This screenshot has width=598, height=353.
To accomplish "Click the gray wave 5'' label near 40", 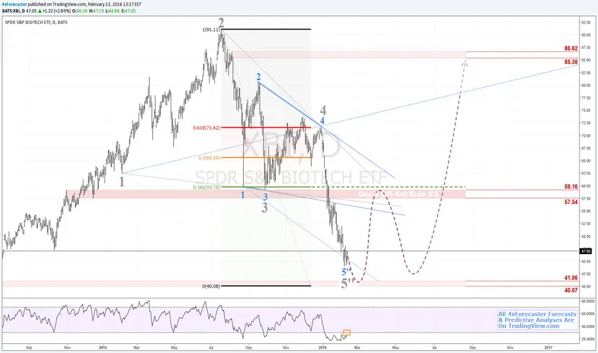I will click(347, 284).
